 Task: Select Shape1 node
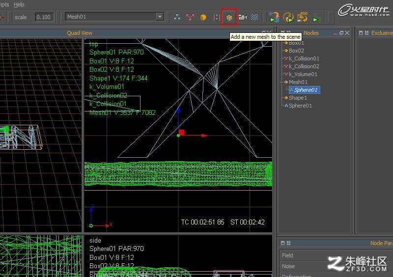click(298, 98)
